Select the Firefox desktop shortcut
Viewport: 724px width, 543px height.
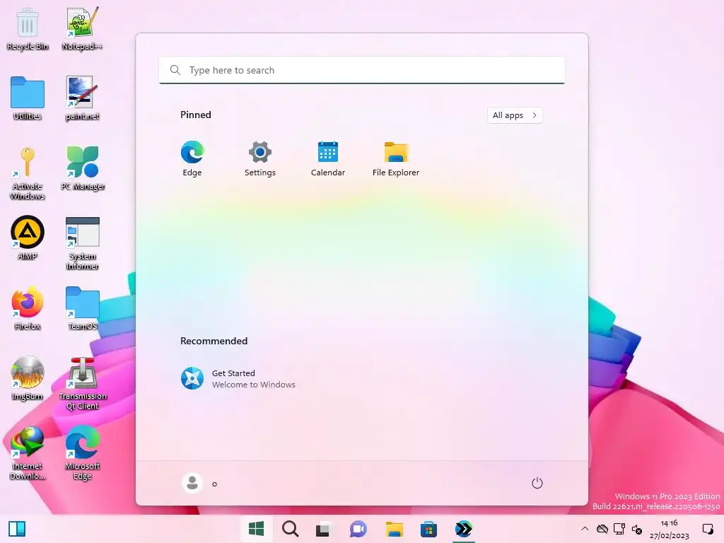pos(28,309)
